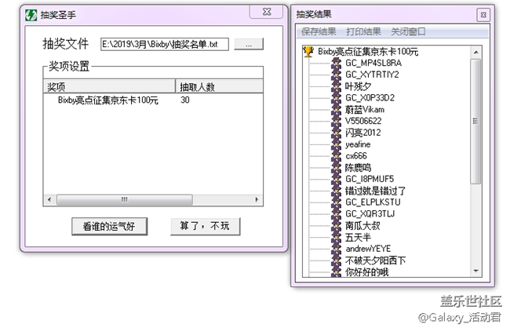Select winner cx666 in results tree
This screenshot has width=510, height=335.
[x=356, y=156]
